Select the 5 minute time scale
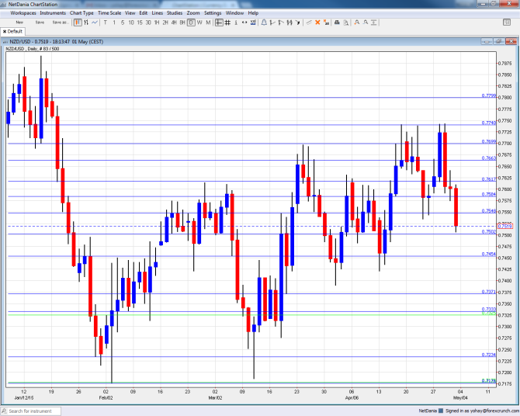The height and width of the screenshot is (416, 520). coord(123,23)
